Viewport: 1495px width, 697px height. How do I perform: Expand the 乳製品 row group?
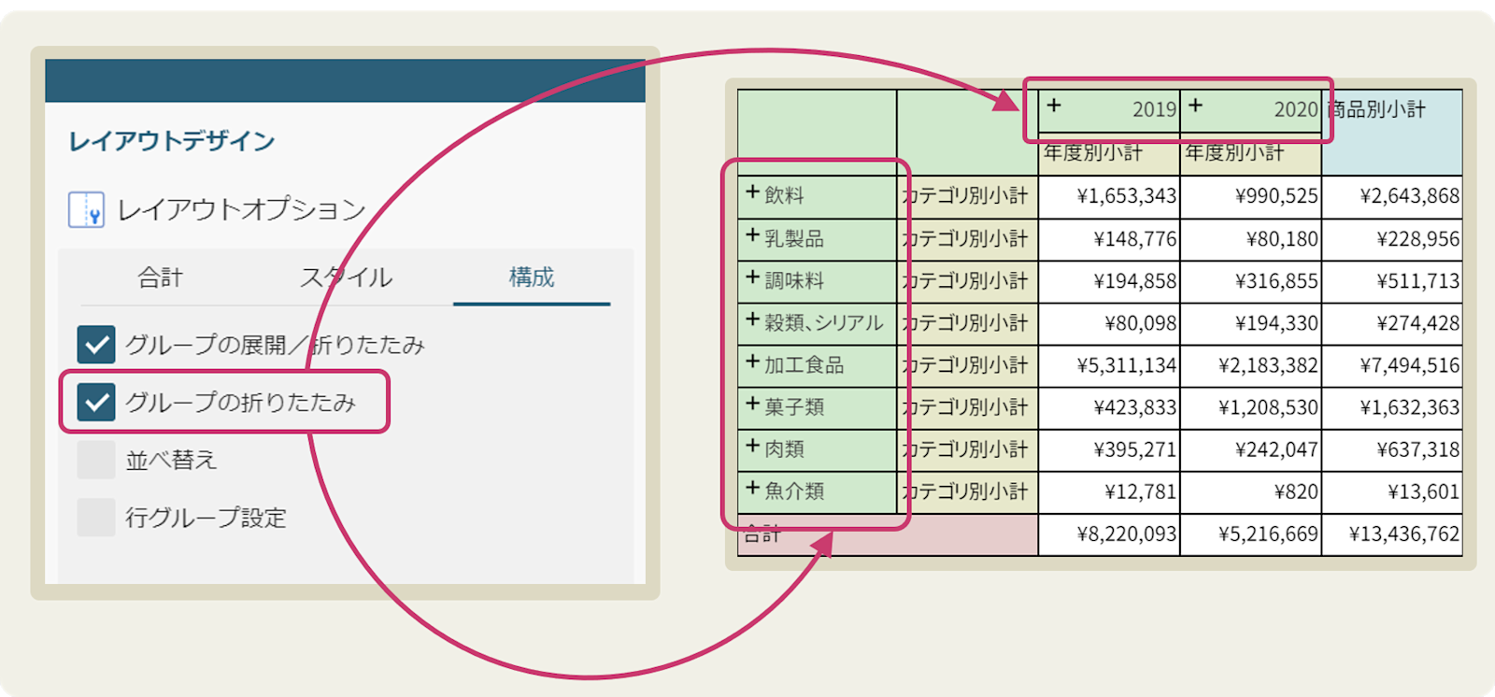pyautogui.click(x=752, y=235)
